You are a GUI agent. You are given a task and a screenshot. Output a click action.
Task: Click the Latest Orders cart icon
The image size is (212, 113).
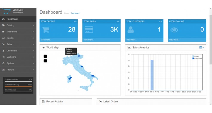[100, 102]
